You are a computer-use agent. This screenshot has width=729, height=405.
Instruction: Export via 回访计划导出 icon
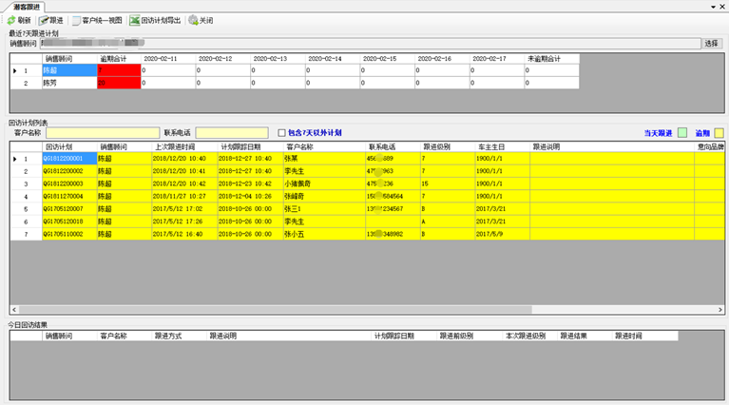coord(135,20)
